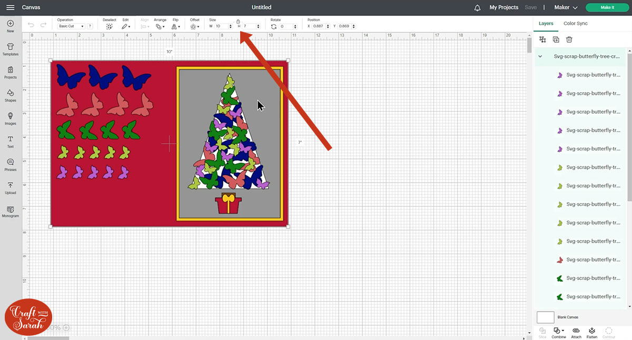Click the Group layers icon
Image resolution: width=632 pixels, height=340 pixels.
(x=542, y=39)
